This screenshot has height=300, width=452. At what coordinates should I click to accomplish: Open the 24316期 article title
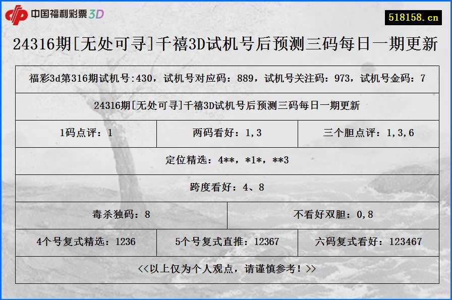coord(226,45)
